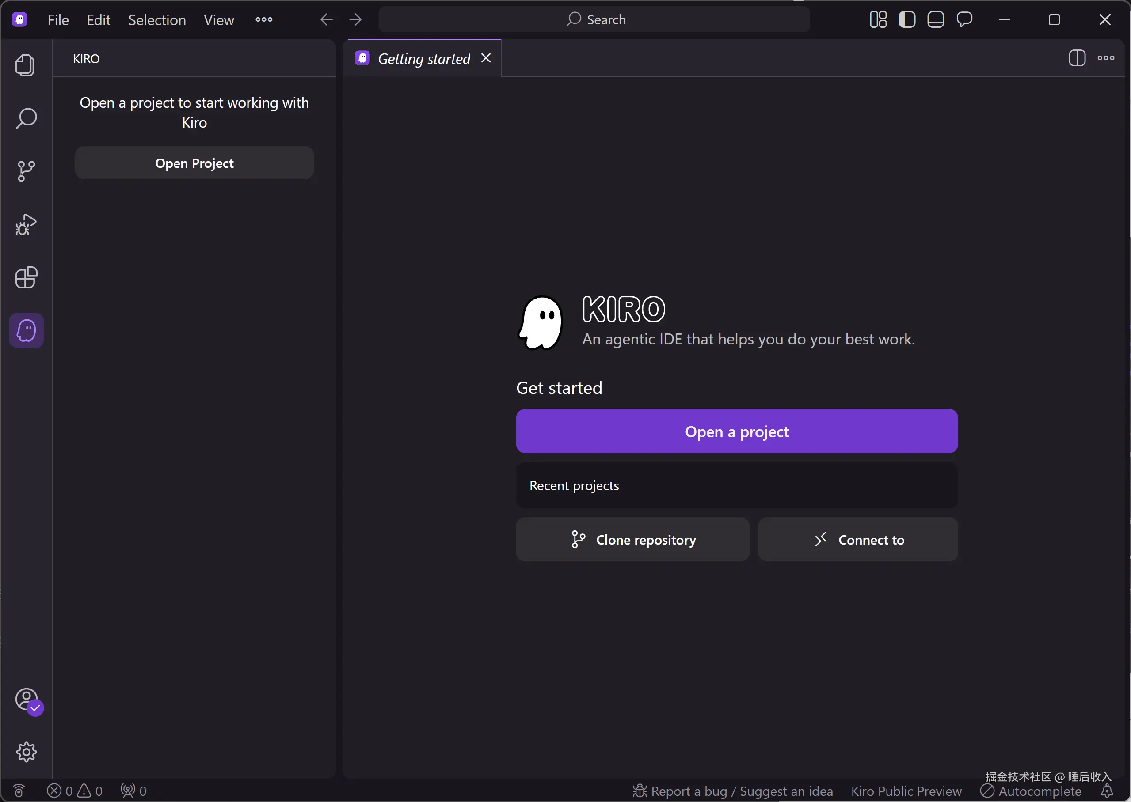Open the Extensions view
Image resolution: width=1131 pixels, height=802 pixels.
click(26, 277)
